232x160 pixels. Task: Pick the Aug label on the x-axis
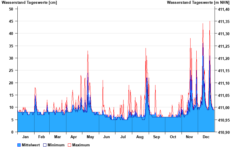tap(140, 137)
